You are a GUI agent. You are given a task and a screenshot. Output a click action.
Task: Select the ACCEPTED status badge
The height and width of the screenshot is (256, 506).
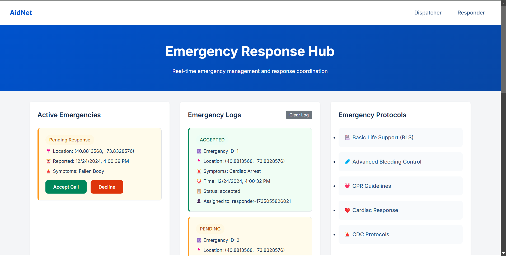(x=212, y=140)
